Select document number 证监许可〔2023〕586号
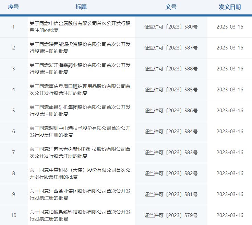 (x=171, y=111)
